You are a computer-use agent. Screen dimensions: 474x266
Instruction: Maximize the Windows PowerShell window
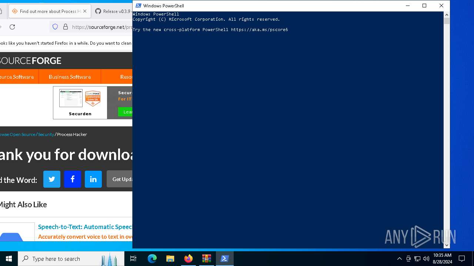click(x=424, y=6)
